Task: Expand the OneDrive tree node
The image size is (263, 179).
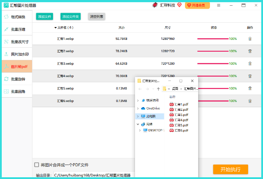Action: pos(138,108)
